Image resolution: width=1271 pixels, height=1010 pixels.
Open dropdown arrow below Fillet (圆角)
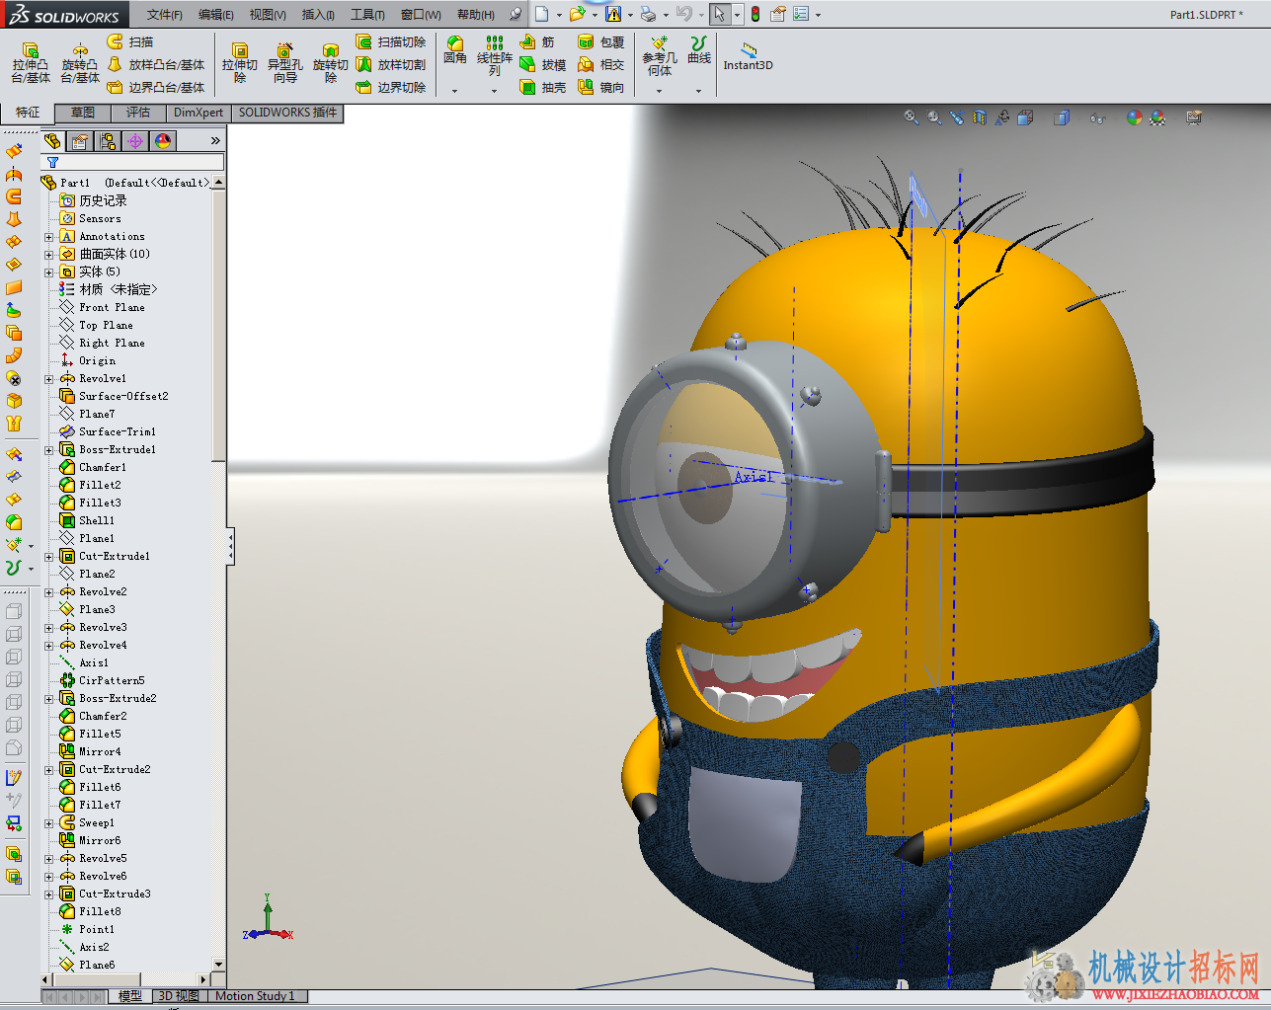455,91
